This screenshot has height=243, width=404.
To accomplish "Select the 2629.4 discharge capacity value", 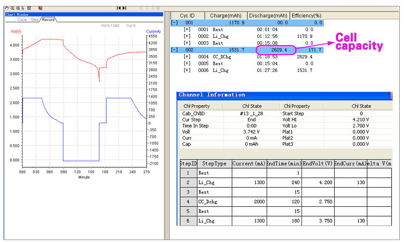I will pyautogui.click(x=279, y=50).
